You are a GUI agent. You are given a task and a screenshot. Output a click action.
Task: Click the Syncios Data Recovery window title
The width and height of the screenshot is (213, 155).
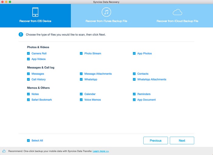click(106, 2)
